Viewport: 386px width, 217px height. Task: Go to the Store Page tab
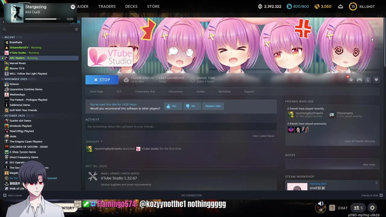[x=96, y=92]
